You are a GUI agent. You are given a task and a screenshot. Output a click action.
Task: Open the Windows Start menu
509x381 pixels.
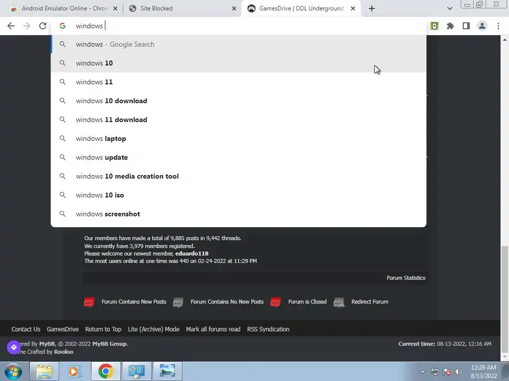click(13, 371)
